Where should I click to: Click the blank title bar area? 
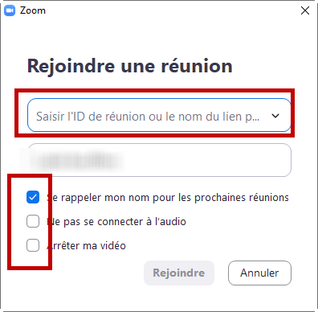pyautogui.click(x=171, y=10)
